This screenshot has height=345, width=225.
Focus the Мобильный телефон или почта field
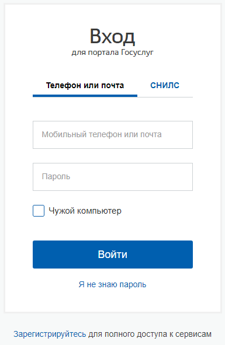coord(113,135)
